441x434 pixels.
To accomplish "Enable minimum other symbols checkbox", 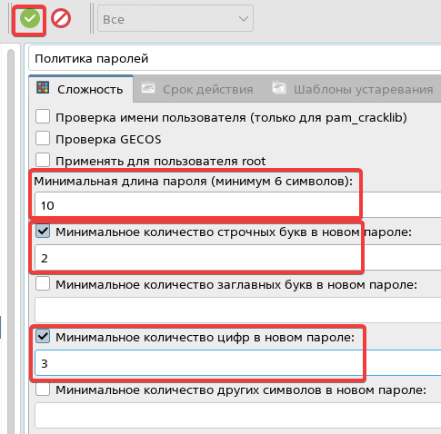I will (43, 390).
